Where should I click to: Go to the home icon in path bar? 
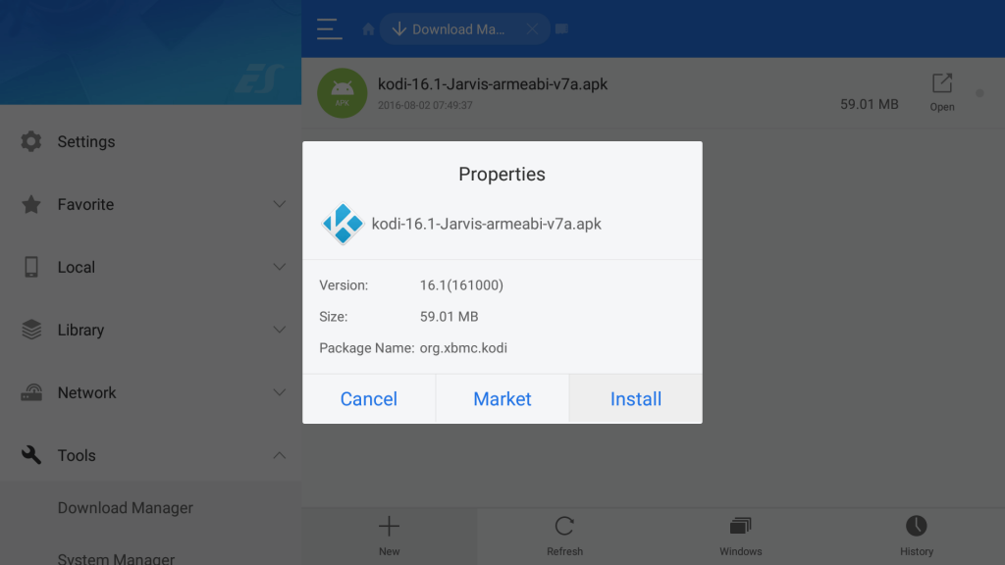(x=368, y=29)
